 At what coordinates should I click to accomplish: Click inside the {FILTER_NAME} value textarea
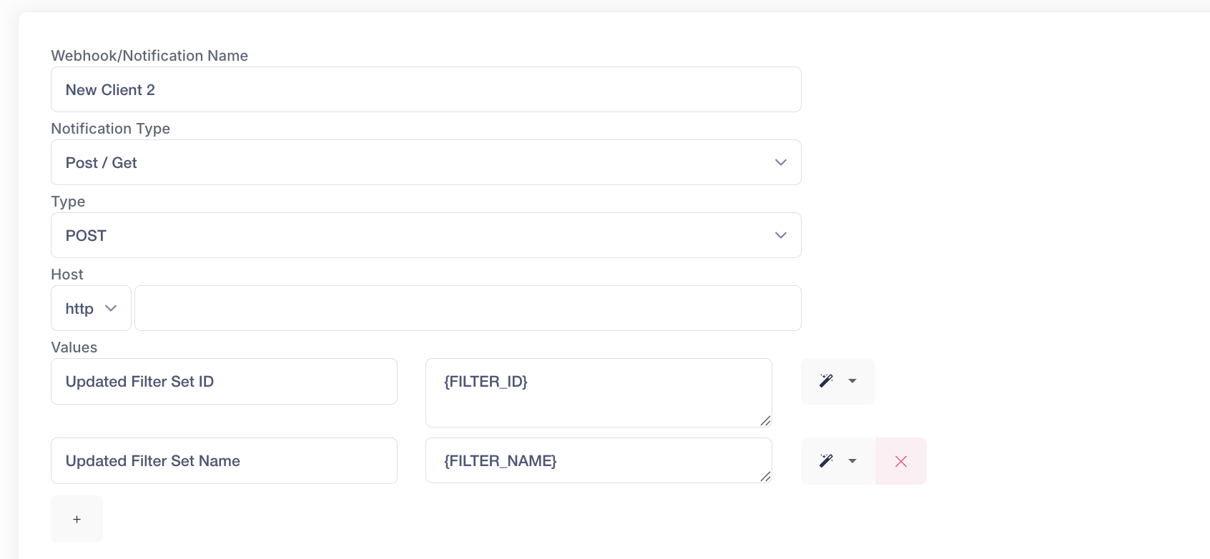598,460
